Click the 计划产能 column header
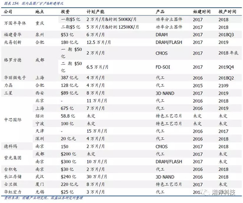Screen dimensions: 243x203 click(95, 12)
